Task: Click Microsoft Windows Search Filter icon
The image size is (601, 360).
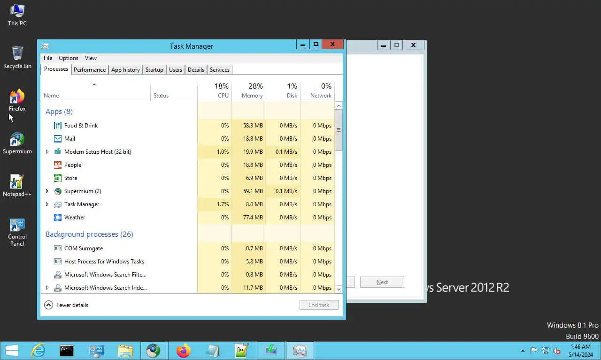Action: pyautogui.click(x=58, y=275)
